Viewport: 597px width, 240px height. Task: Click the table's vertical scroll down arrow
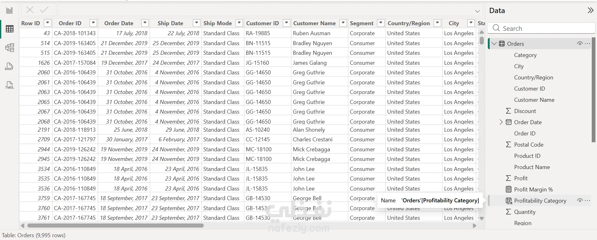click(x=482, y=218)
